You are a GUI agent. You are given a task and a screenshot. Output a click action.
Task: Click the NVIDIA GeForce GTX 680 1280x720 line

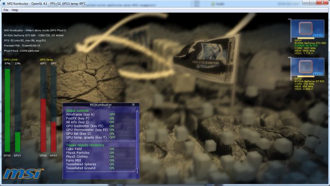pyautogui.click(x=33, y=35)
